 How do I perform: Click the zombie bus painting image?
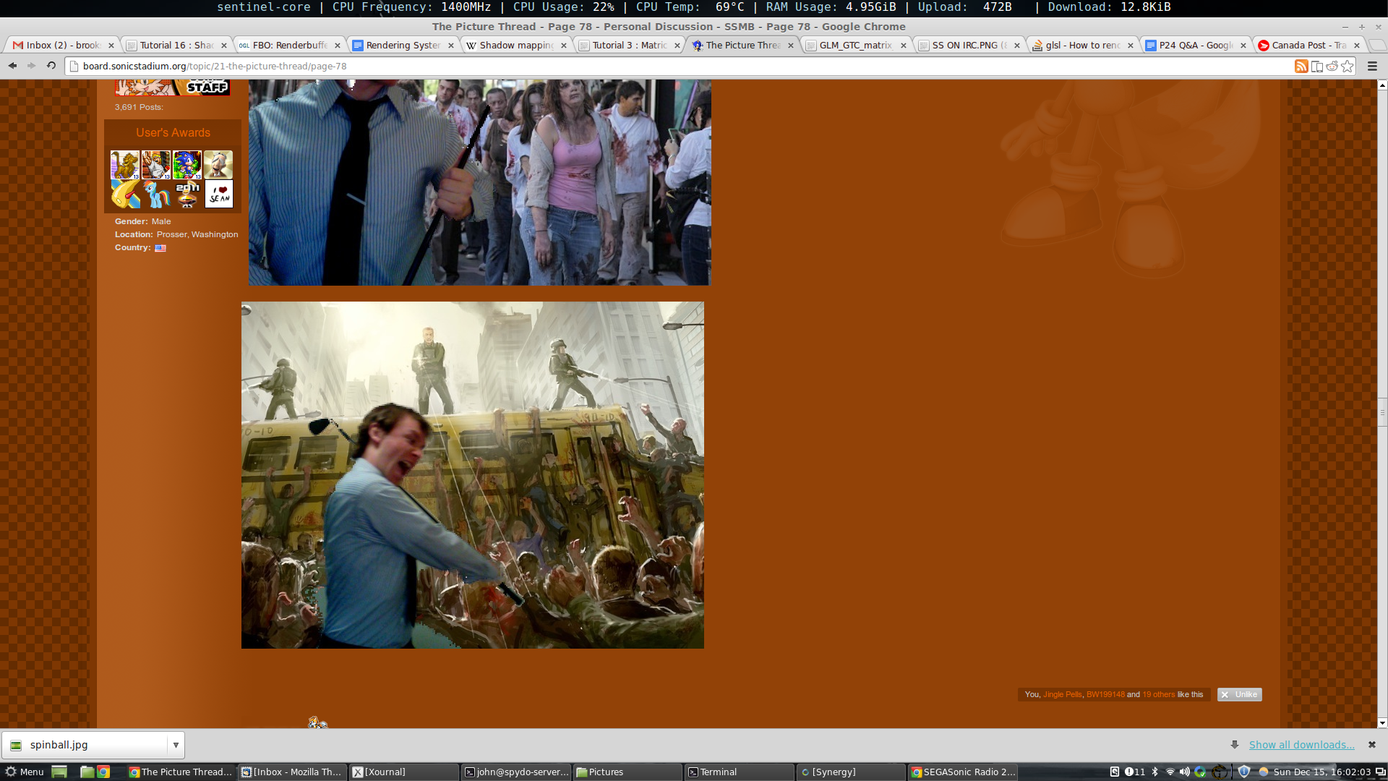pyautogui.click(x=473, y=475)
